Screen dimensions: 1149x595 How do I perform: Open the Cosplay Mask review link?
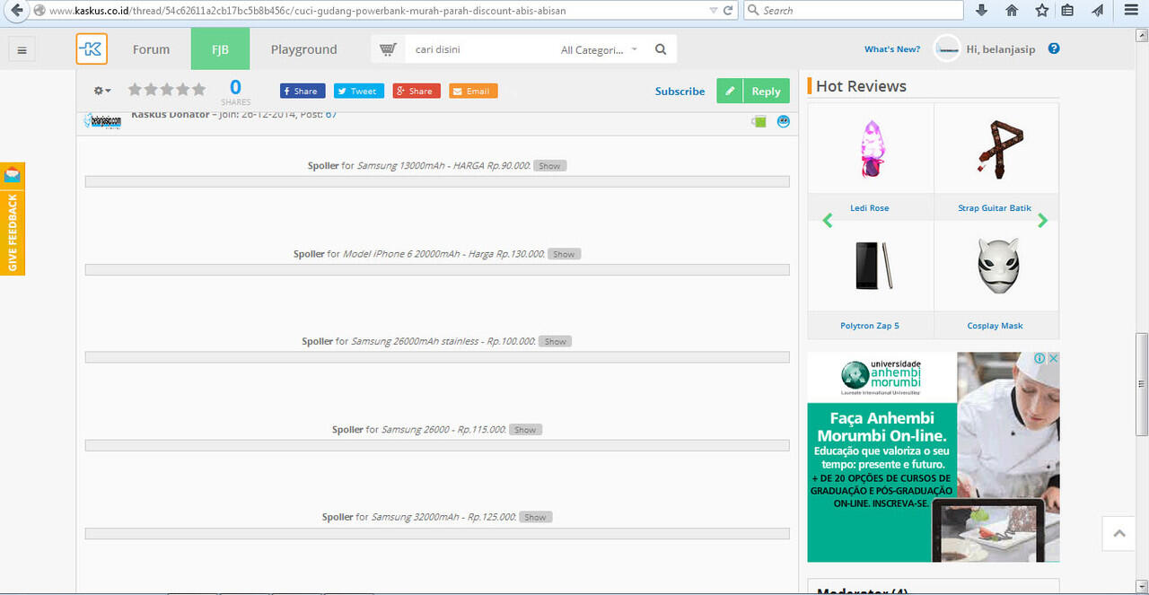pyautogui.click(x=995, y=326)
